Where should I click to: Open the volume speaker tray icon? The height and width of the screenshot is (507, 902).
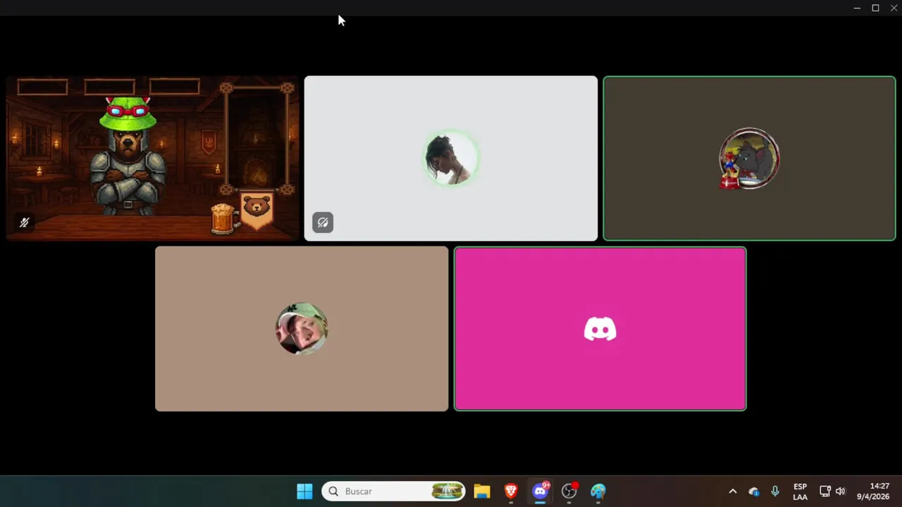click(x=840, y=492)
